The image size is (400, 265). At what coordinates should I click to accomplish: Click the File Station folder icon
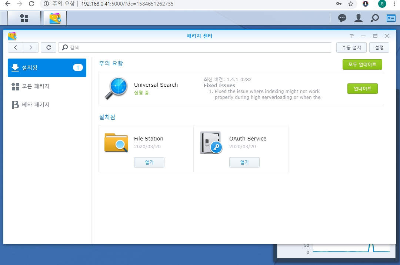[x=116, y=143]
